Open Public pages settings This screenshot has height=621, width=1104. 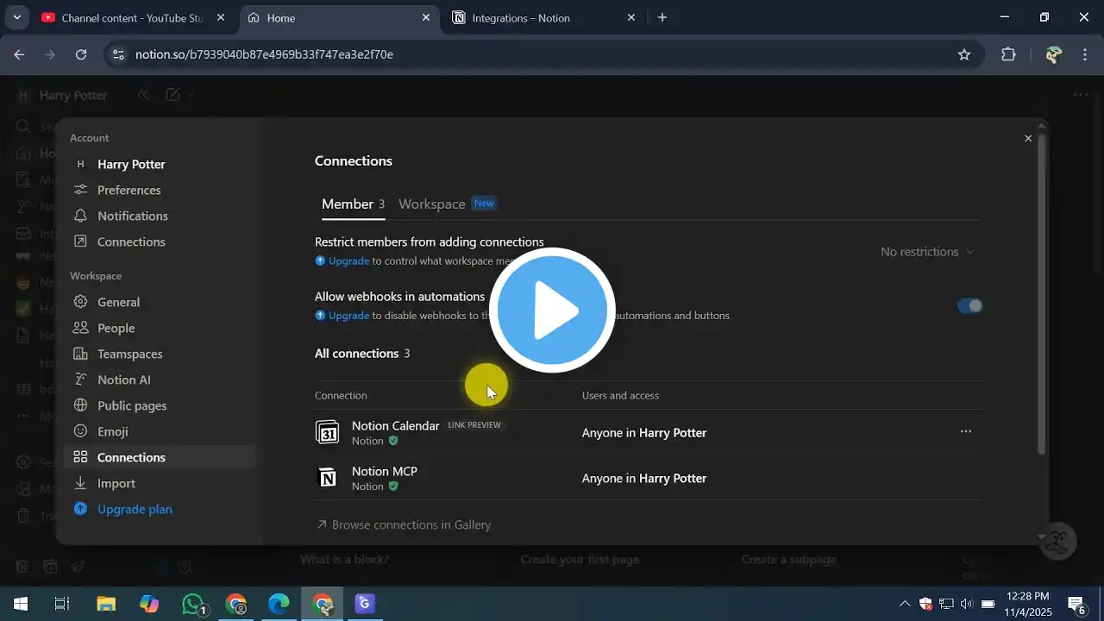[131, 405]
